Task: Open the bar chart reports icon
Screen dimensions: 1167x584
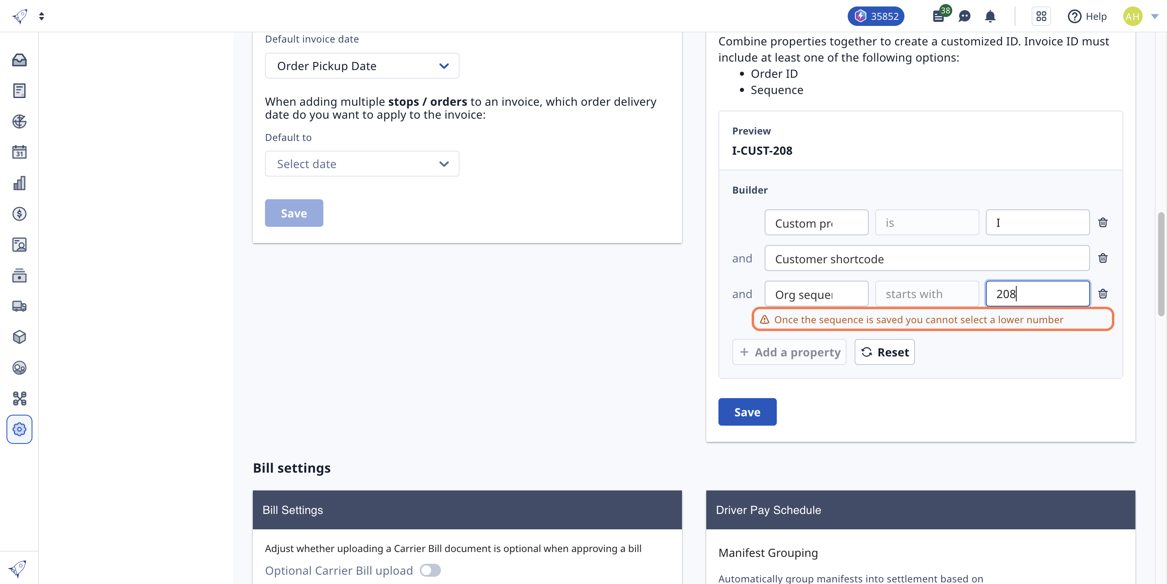Action: point(19,183)
